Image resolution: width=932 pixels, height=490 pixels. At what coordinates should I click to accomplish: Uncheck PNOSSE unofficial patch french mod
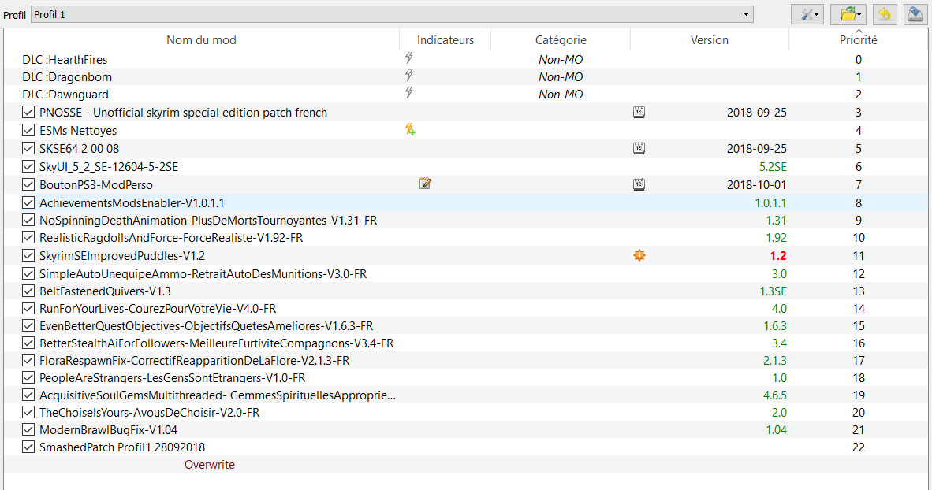28,112
